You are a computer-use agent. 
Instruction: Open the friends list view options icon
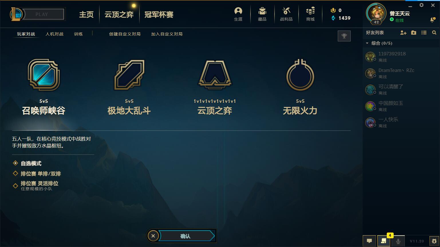pos(424,33)
